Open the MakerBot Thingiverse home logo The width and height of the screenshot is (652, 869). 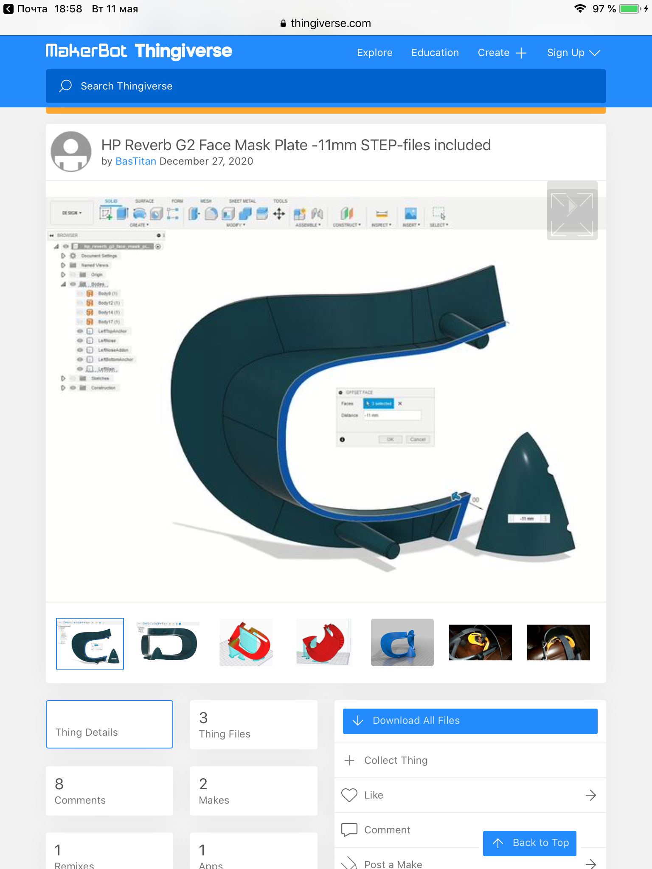[x=139, y=51]
